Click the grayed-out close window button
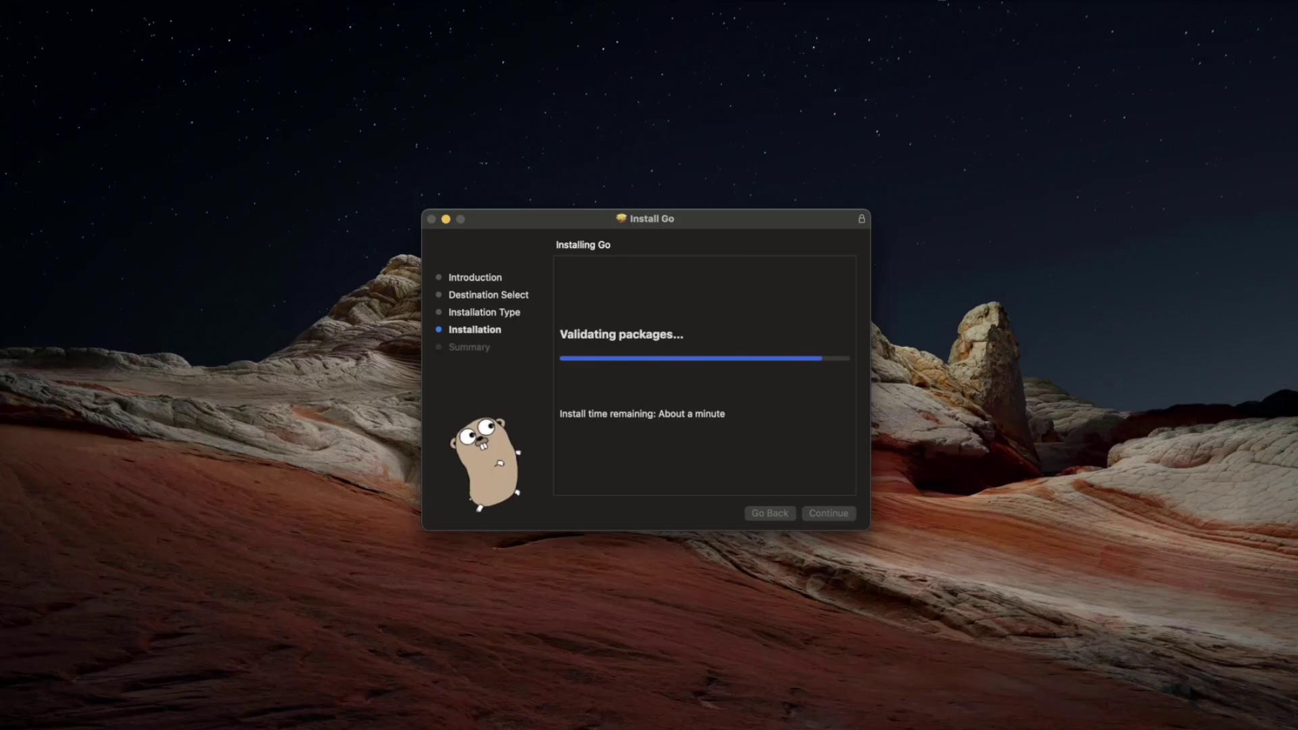The image size is (1298, 730). click(x=431, y=219)
